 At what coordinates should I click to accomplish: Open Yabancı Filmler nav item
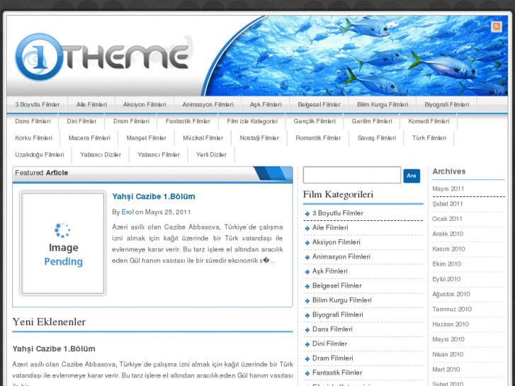(158, 154)
